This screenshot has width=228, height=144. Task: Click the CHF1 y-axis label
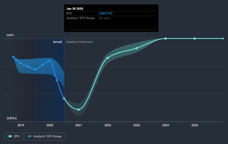pyautogui.click(x=10, y=35)
